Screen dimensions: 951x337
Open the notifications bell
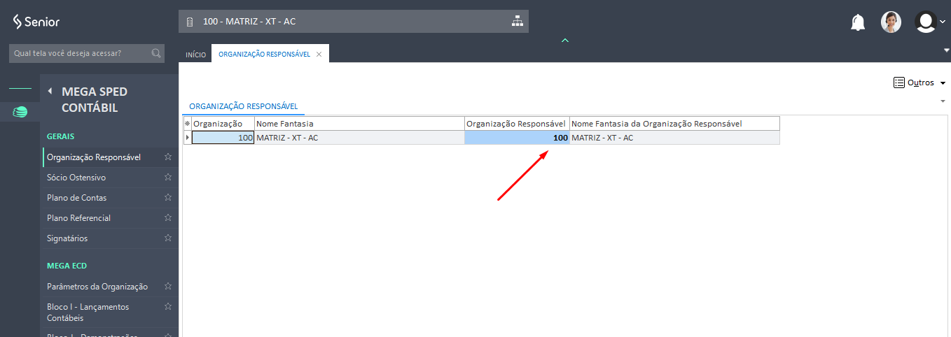coord(857,22)
